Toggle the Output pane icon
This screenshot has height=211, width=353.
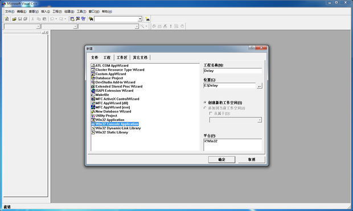pos(78,19)
